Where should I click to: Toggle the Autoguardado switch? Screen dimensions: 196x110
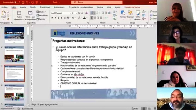click(x=17, y=2)
